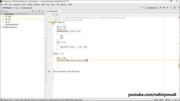Click the println line in show function

click(x=74, y=47)
